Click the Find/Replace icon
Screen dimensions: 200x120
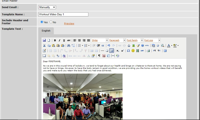pyautogui.click(x=73, y=46)
